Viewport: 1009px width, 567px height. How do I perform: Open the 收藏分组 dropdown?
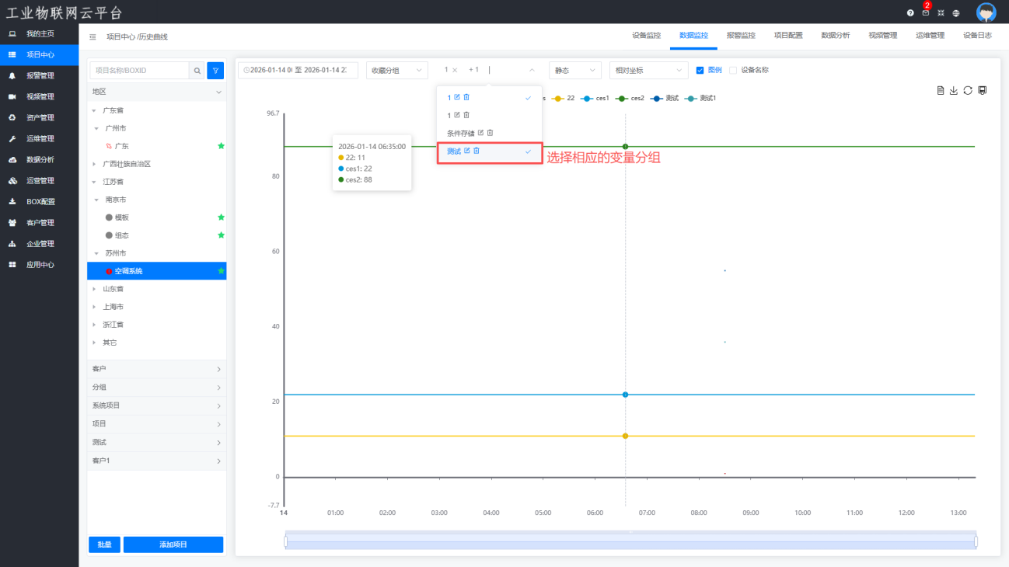(x=396, y=70)
